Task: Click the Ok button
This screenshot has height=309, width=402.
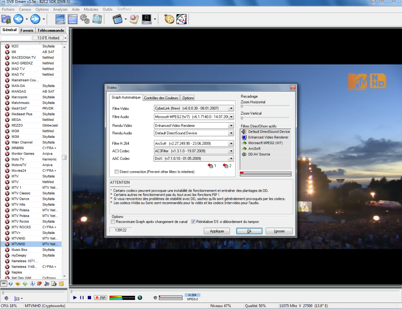Action: click(x=249, y=231)
